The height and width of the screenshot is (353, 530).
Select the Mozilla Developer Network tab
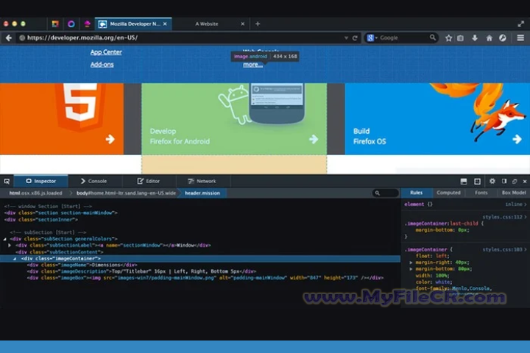(133, 24)
